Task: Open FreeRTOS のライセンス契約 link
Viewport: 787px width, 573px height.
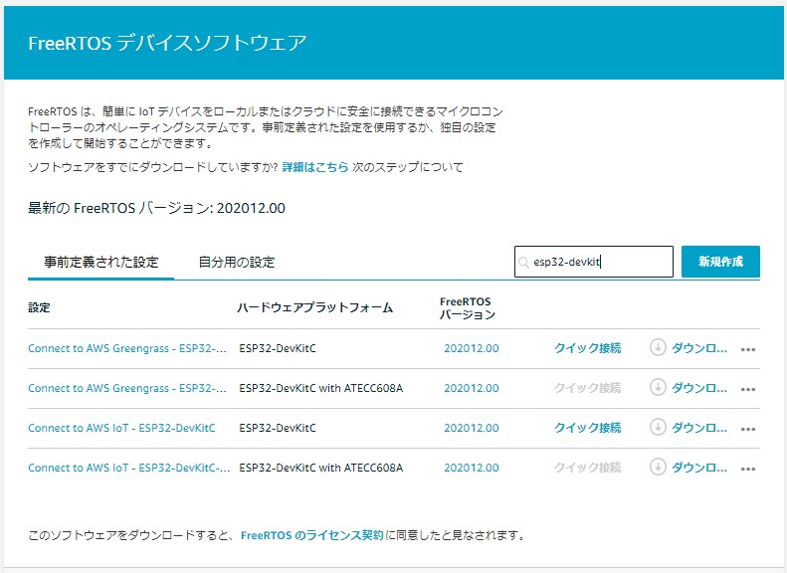Action: [312, 535]
